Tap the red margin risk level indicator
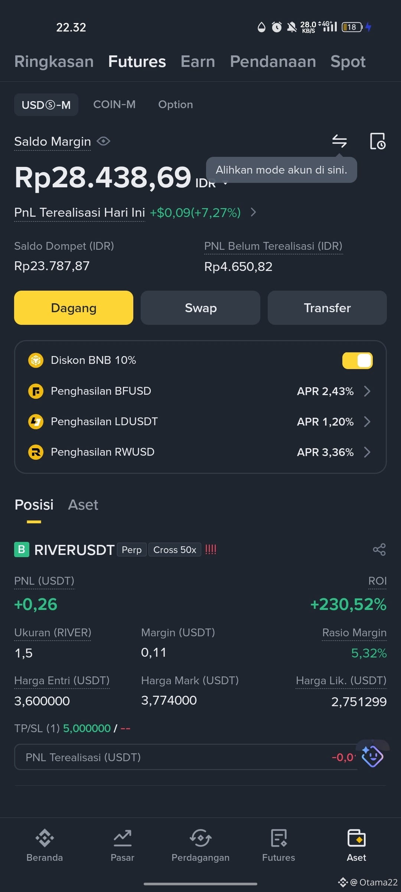This screenshot has height=892, width=401. (211, 549)
